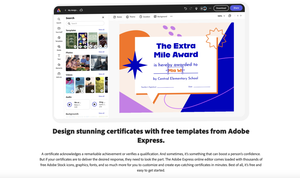300x178 pixels.
Task: Click the Share button
Action: pyautogui.click(x=236, y=8)
